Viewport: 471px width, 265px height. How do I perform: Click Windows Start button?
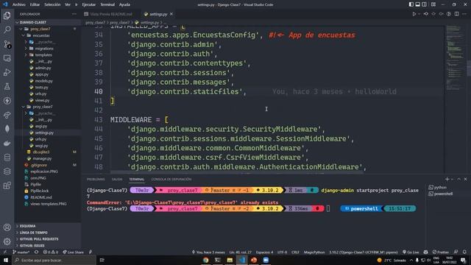click(x=6, y=260)
